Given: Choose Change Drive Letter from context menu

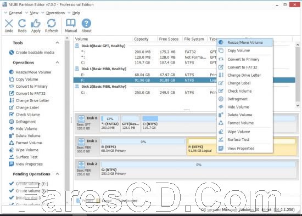Looking at the screenshot, I should (245, 75).
